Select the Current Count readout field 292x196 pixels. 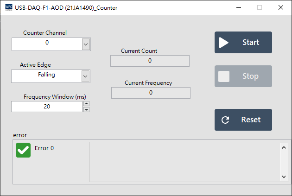[x=150, y=61]
